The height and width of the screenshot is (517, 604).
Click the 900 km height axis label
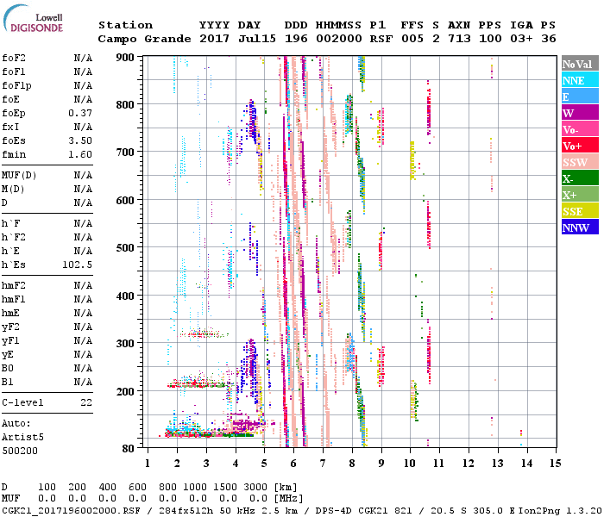click(126, 58)
